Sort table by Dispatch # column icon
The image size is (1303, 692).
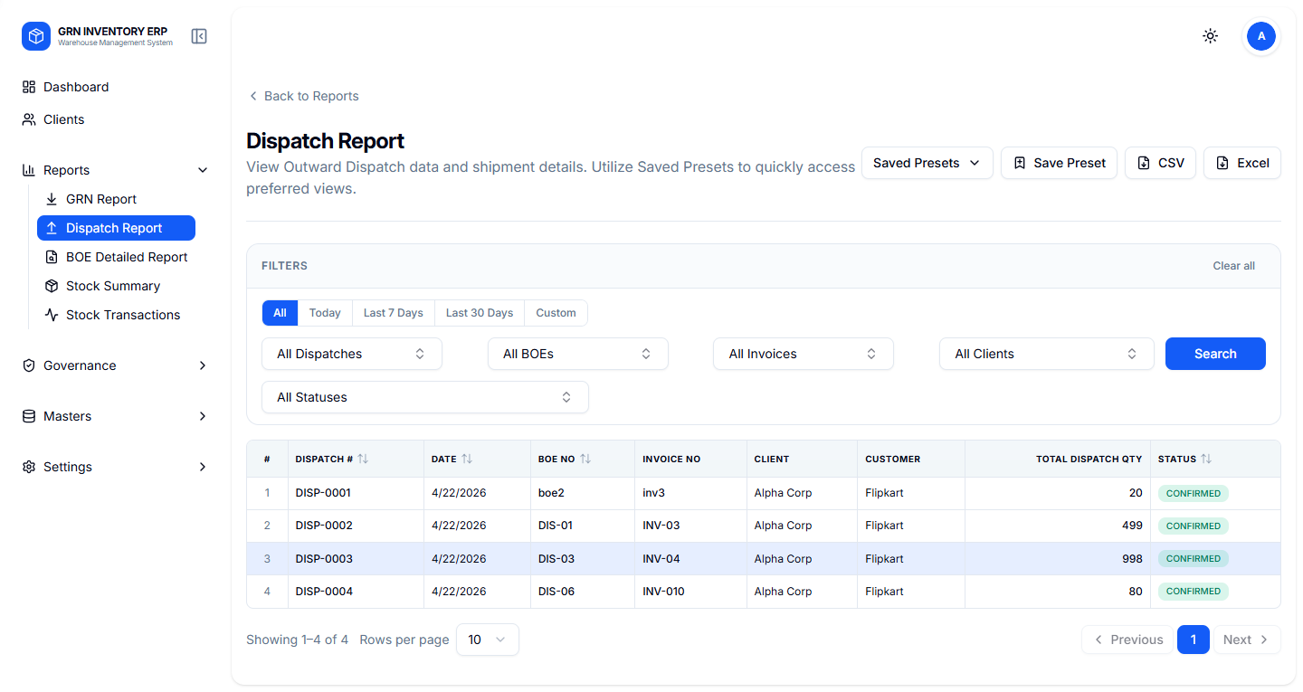[x=363, y=460]
